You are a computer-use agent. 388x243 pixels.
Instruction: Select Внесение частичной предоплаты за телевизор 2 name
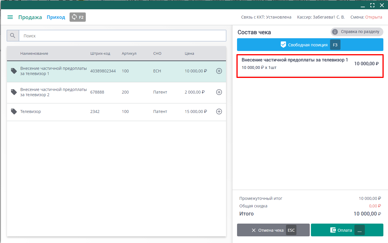54,92
